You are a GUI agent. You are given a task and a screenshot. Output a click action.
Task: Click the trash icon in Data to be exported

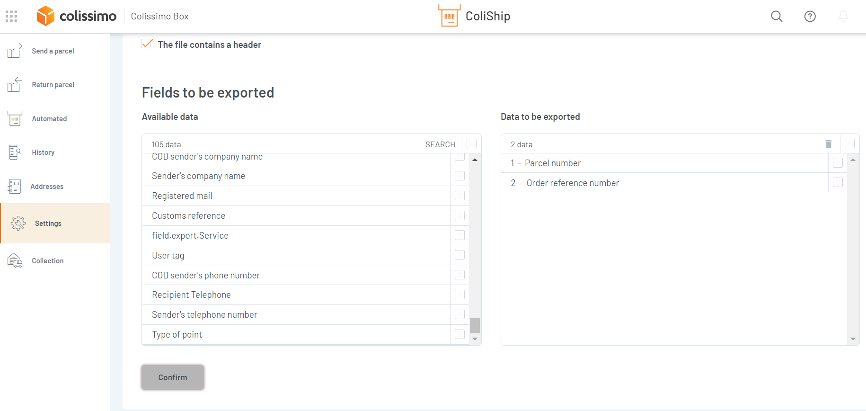(828, 144)
